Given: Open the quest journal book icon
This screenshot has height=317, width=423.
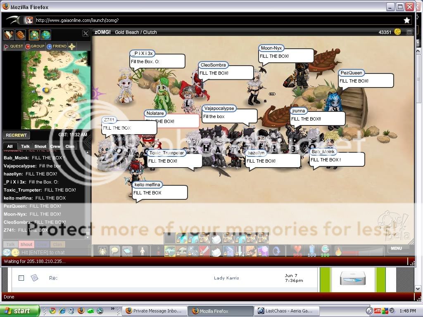Looking at the screenshot, I should [x=9, y=35].
